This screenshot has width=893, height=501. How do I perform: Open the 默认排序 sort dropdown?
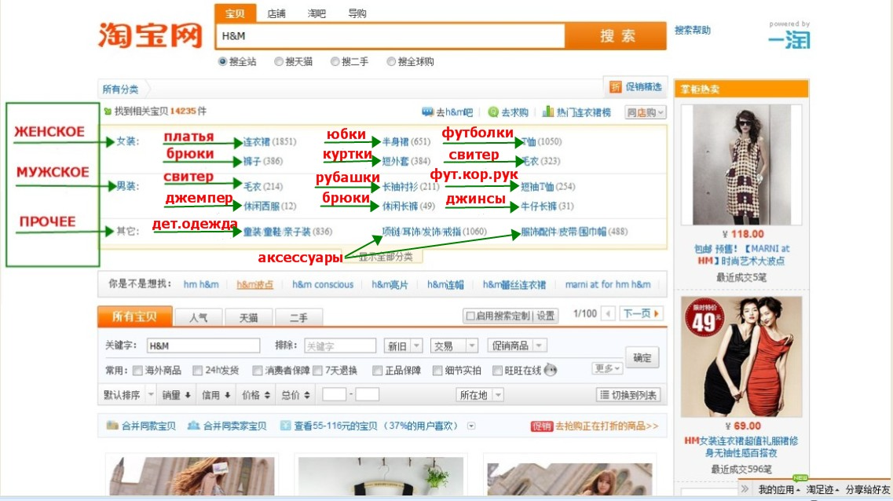[129, 394]
